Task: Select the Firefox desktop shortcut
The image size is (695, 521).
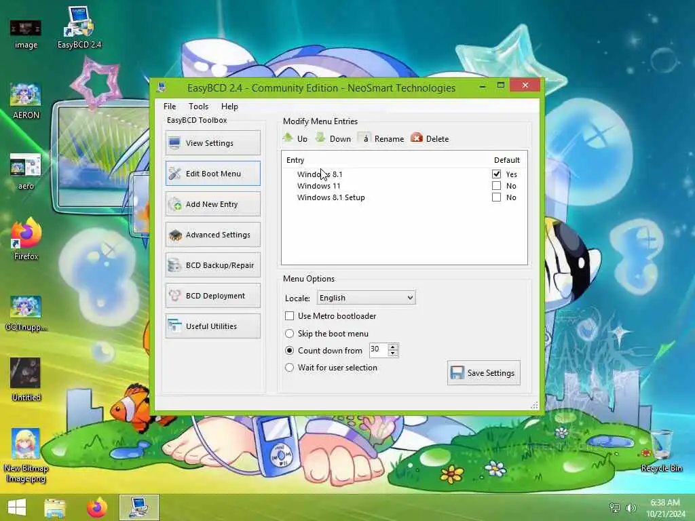Action: click(x=26, y=239)
